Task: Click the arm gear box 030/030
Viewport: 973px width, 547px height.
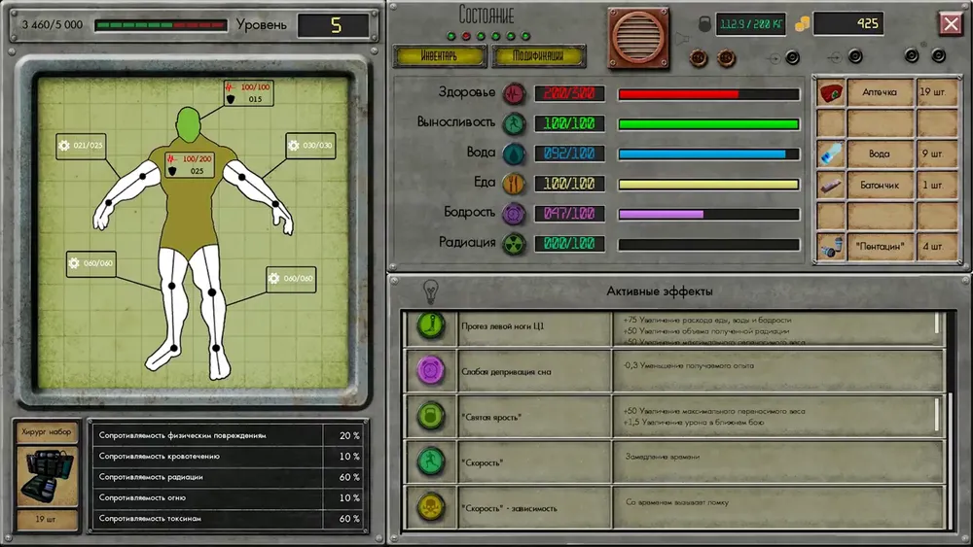Action: coord(311,146)
